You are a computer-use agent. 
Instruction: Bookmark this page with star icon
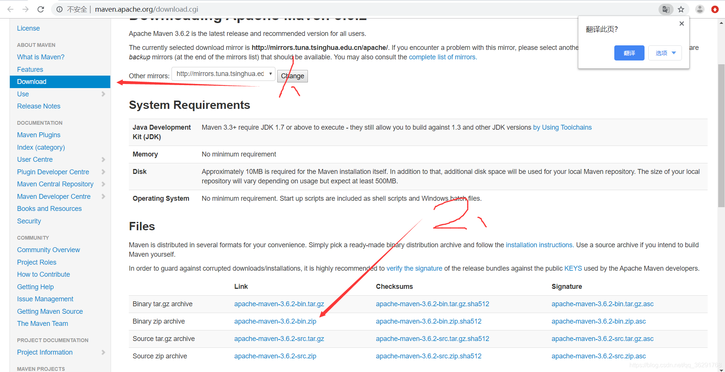(x=681, y=9)
